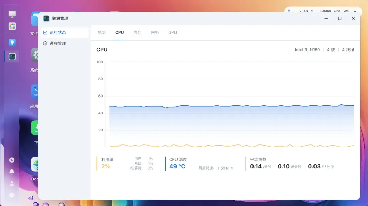The image size is (368, 206).
Task: Click the I/O等待 0% row
Action: pyautogui.click(x=141, y=168)
